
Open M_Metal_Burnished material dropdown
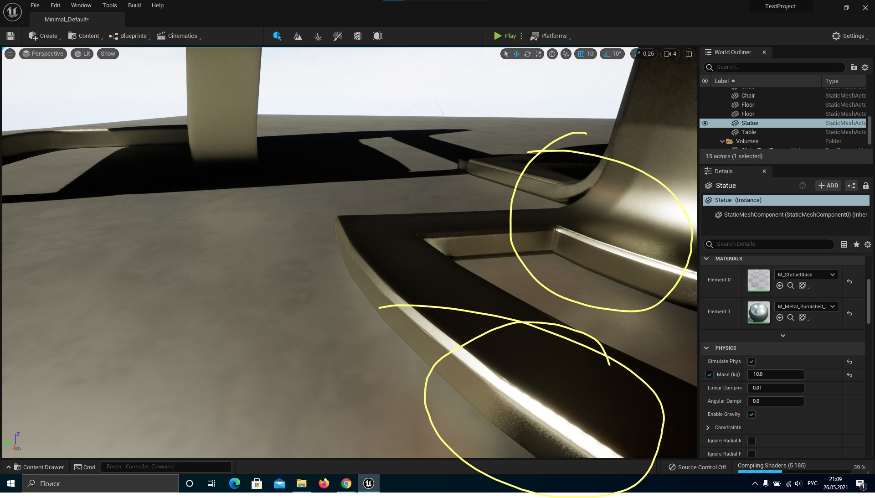[x=806, y=307]
